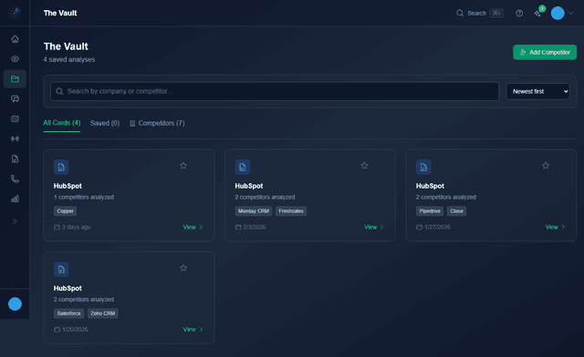584x357 pixels.
Task: Click the Zoho CRM competitor tag
Action: (x=103, y=313)
